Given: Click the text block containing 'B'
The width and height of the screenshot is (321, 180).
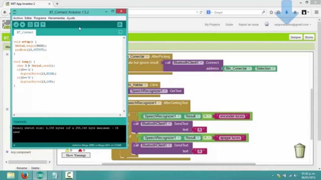Looking at the screenshot, I should [200, 151].
